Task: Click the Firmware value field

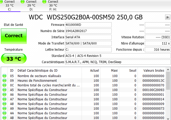Action: (x=88, y=25)
